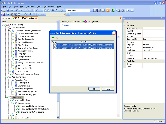Click the outline tree scroll up arrow
Viewport: 166px width, 124px height.
tap(58, 22)
